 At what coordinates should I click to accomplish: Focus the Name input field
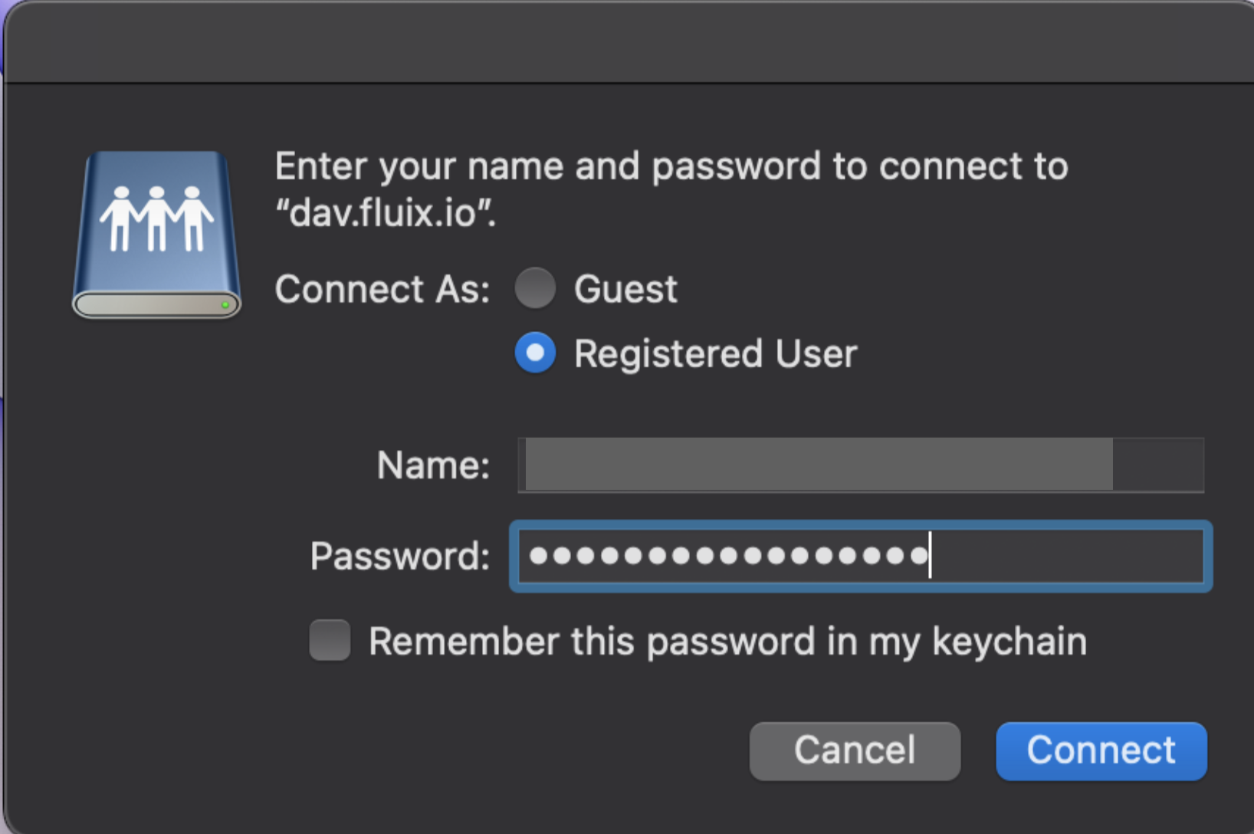[x=860, y=465]
